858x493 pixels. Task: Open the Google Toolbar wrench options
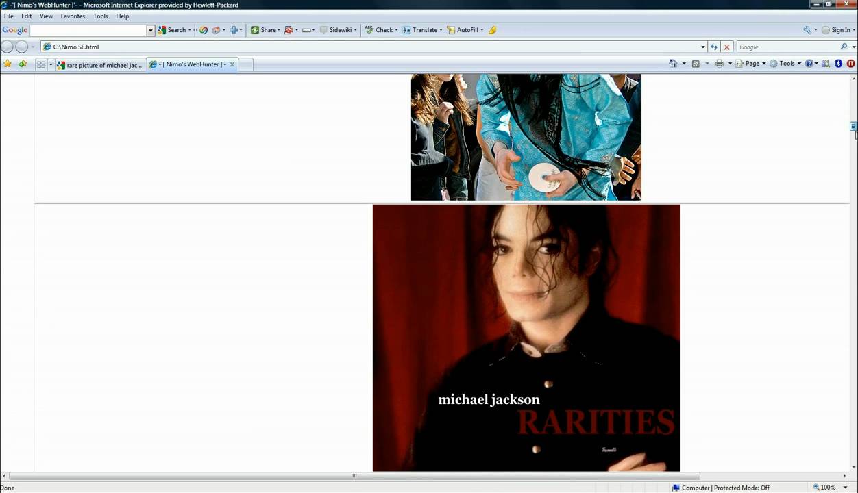click(x=808, y=30)
